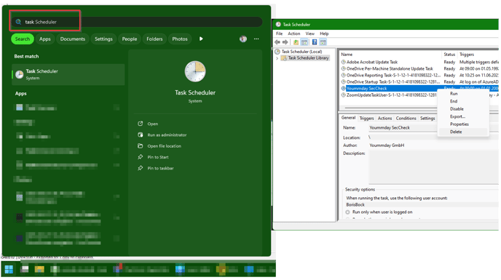Open the Windows Start button on taskbar
The width and height of the screenshot is (501, 280).
pyautogui.click(x=9, y=270)
